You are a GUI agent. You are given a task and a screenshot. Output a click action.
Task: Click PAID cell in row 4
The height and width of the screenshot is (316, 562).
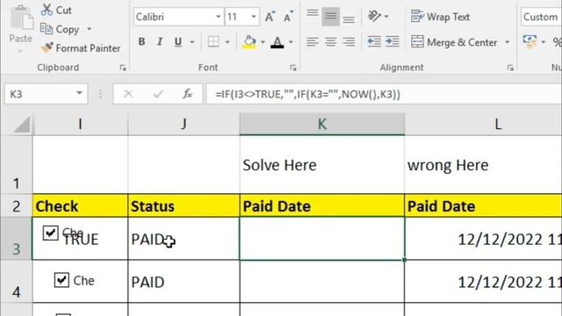coord(184,282)
